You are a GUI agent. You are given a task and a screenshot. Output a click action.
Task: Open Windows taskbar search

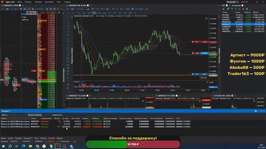point(10,146)
